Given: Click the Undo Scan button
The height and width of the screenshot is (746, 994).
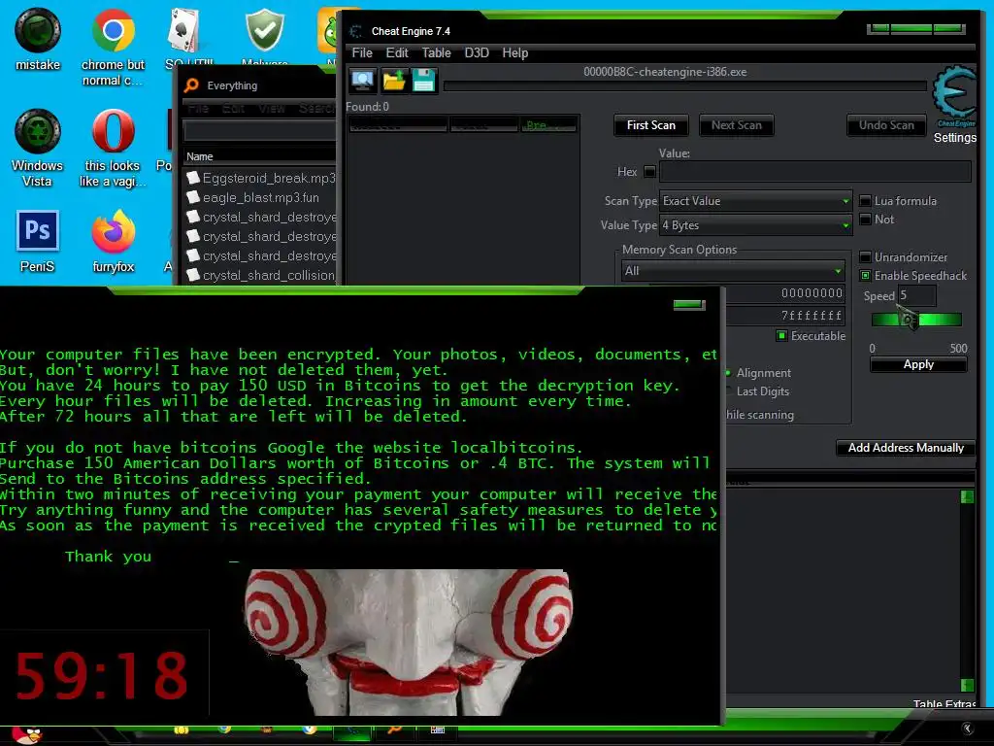Looking at the screenshot, I should (x=886, y=125).
